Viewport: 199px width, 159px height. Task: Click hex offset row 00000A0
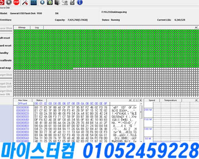pos(23,138)
